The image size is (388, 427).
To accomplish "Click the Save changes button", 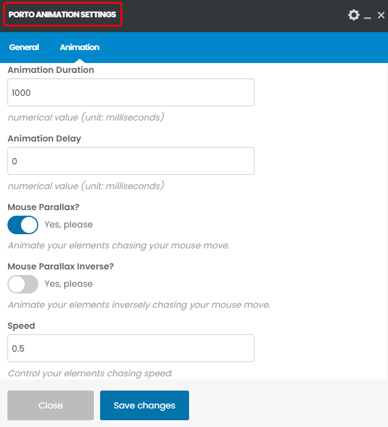I will (145, 405).
